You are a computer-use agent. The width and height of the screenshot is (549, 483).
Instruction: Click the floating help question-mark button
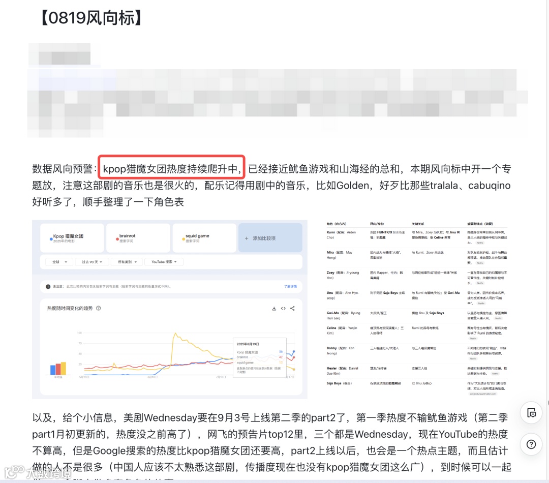pos(531,444)
